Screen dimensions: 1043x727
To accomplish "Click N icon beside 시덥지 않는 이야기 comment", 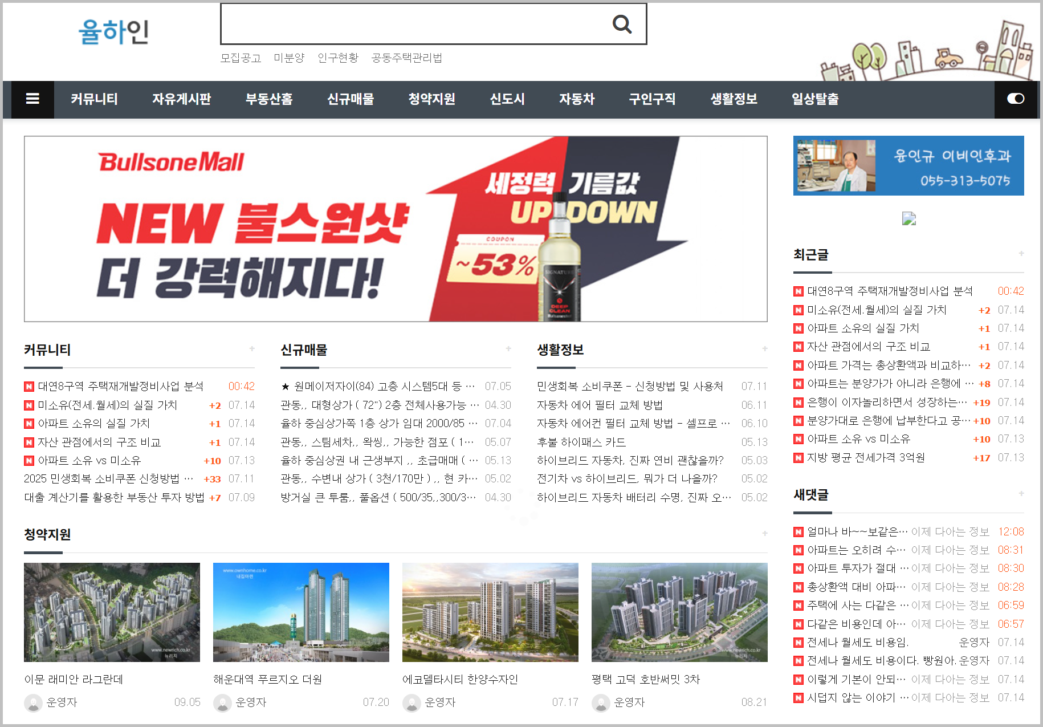I will click(x=798, y=698).
